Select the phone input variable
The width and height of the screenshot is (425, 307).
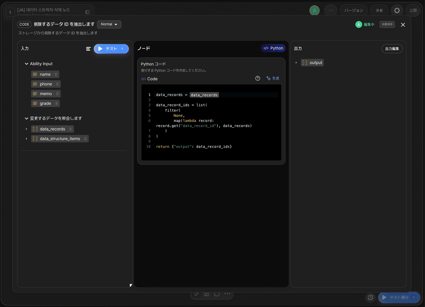(x=46, y=84)
